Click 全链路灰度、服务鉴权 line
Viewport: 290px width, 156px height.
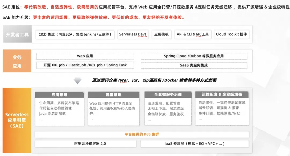[x=166, y=114]
